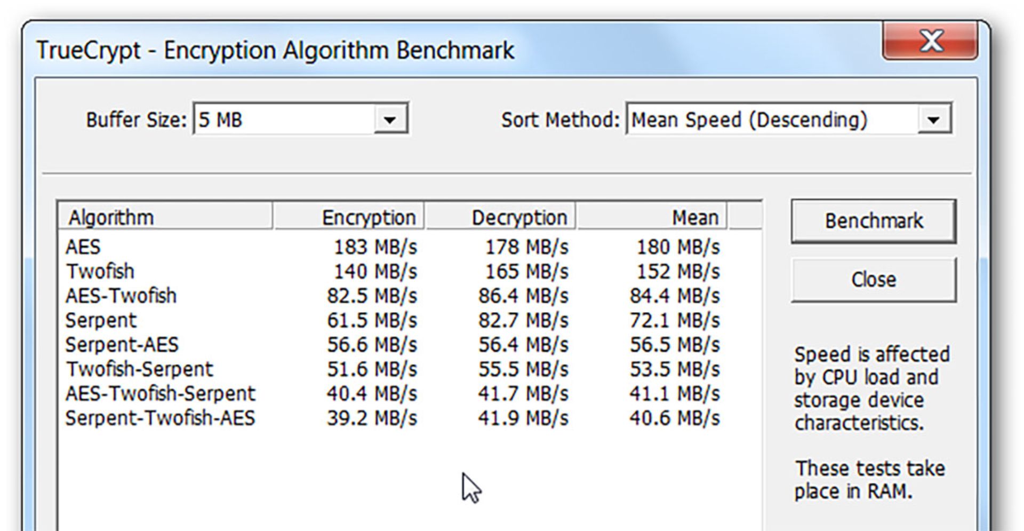Click the 56.4 MB/s decryption value
The width and height of the screenshot is (1024, 531).
point(524,345)
